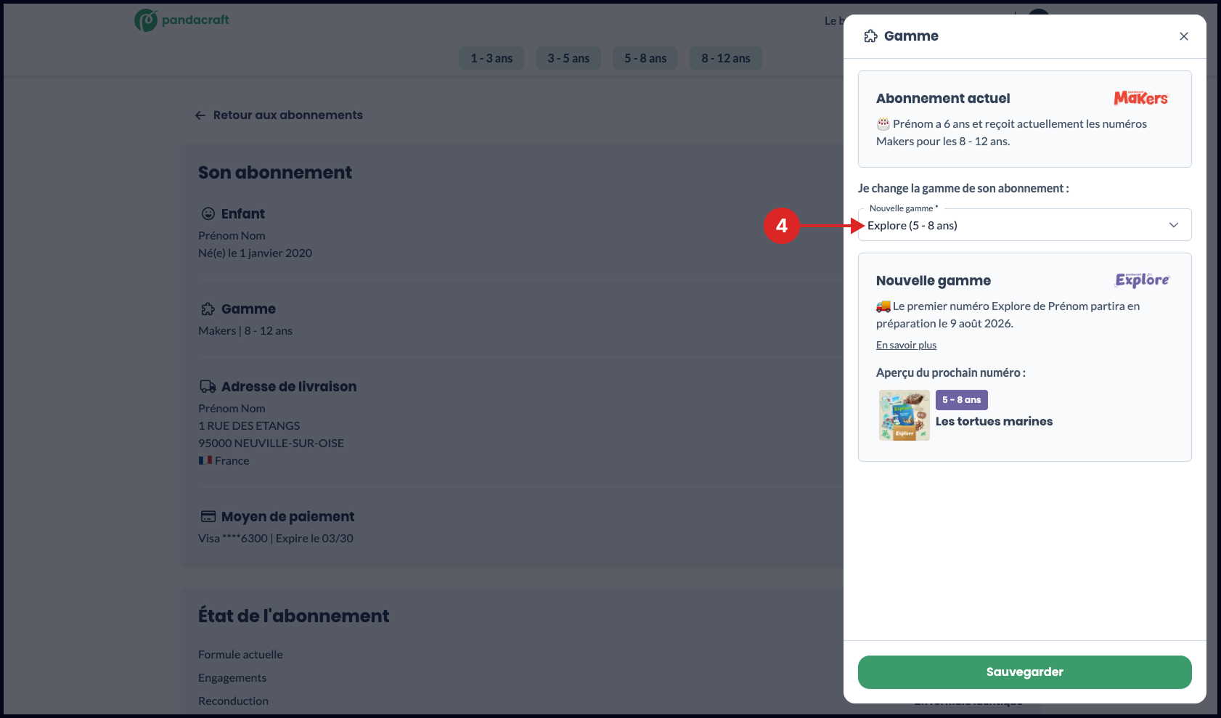The width and height of the screenshot is (1221, 718).
Task: Click the 'Reconduction' row label
Action: click(x=233, y=701)
